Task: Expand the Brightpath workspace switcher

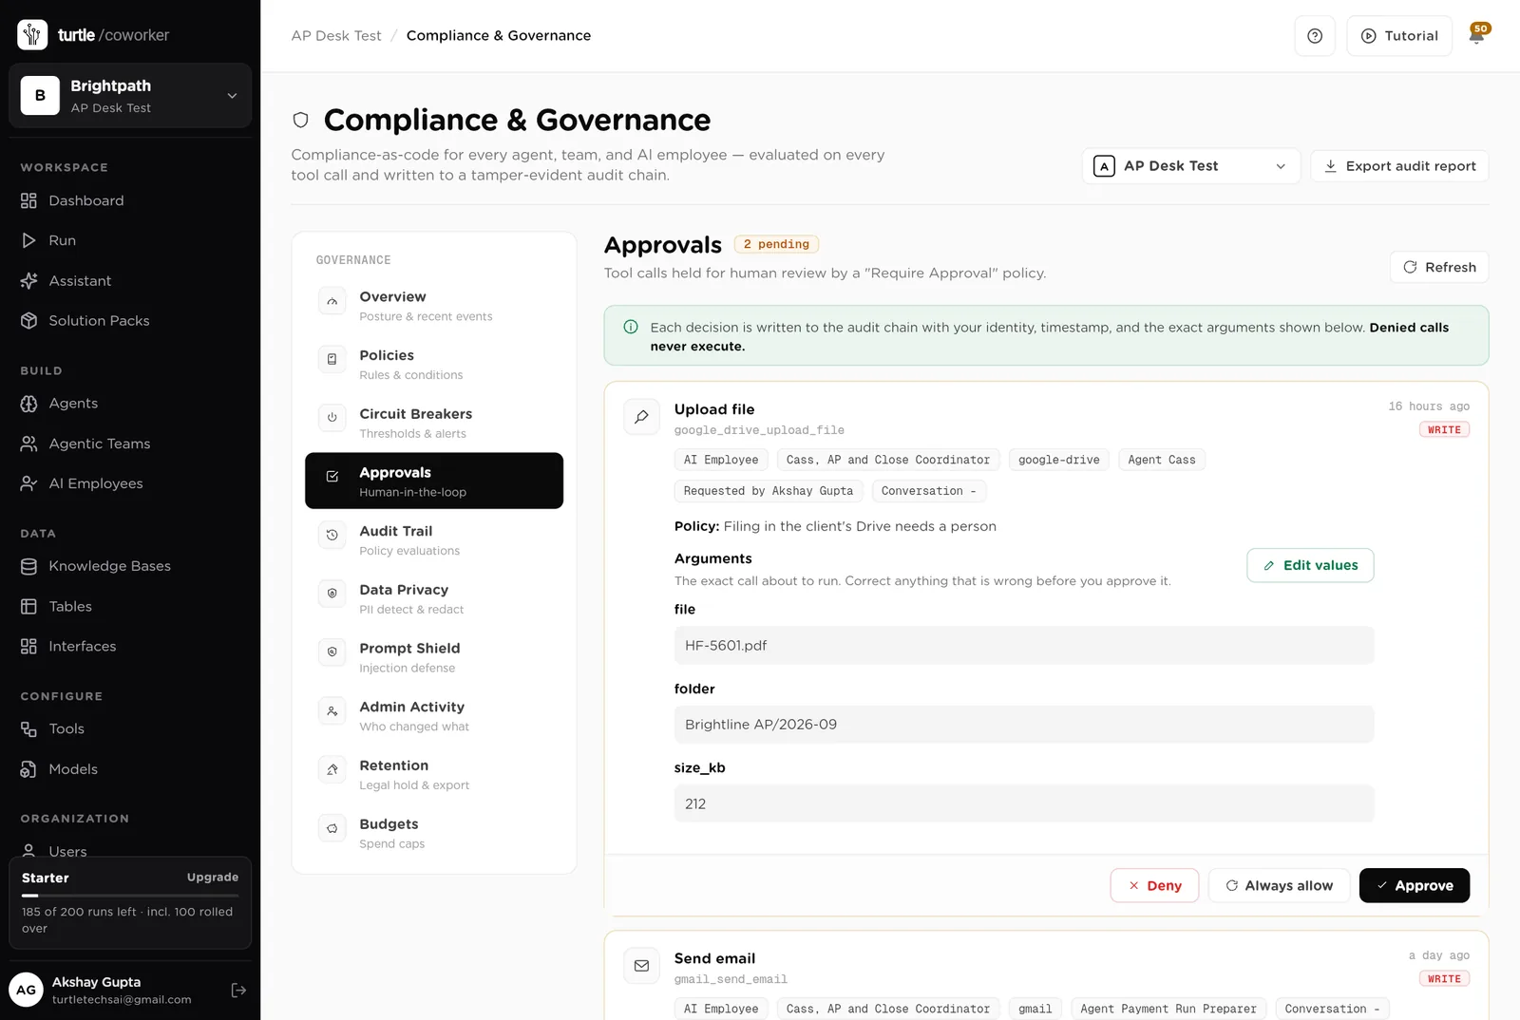Action: click(x=130, y=96)
